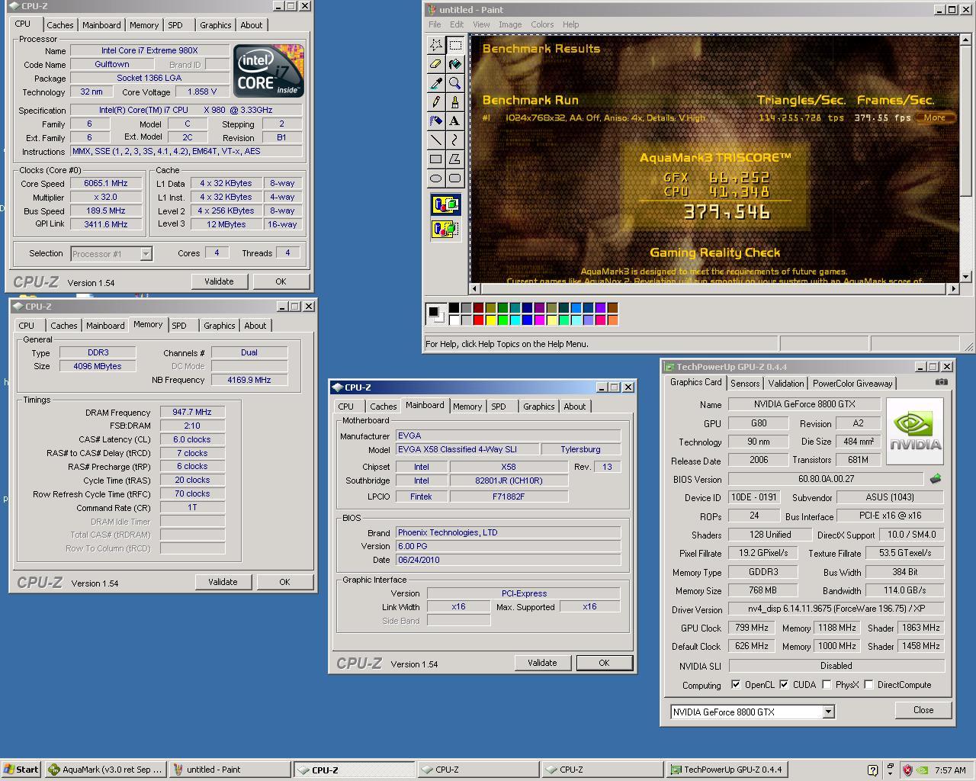Pick the bright green swatch in Paint palette

[502, 320]
